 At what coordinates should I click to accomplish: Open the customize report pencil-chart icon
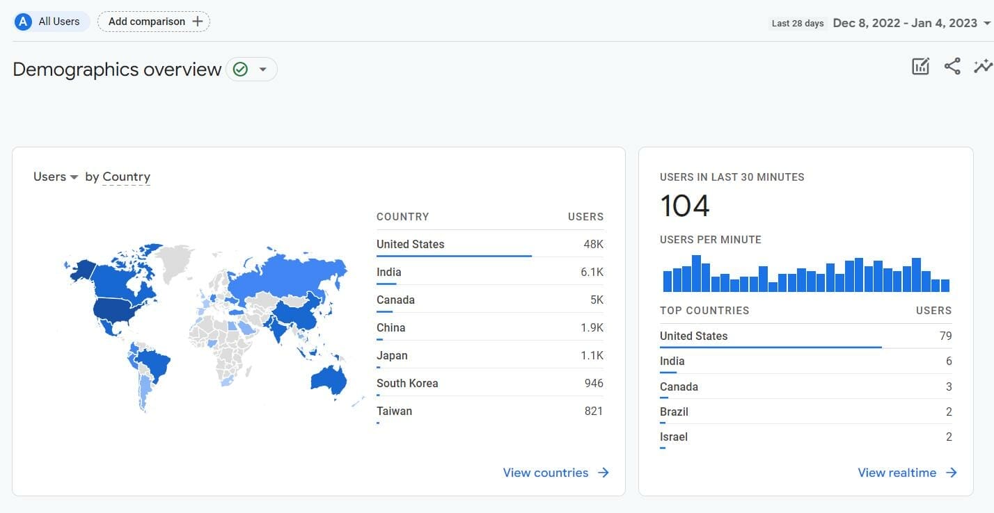(x=920, y=67)
